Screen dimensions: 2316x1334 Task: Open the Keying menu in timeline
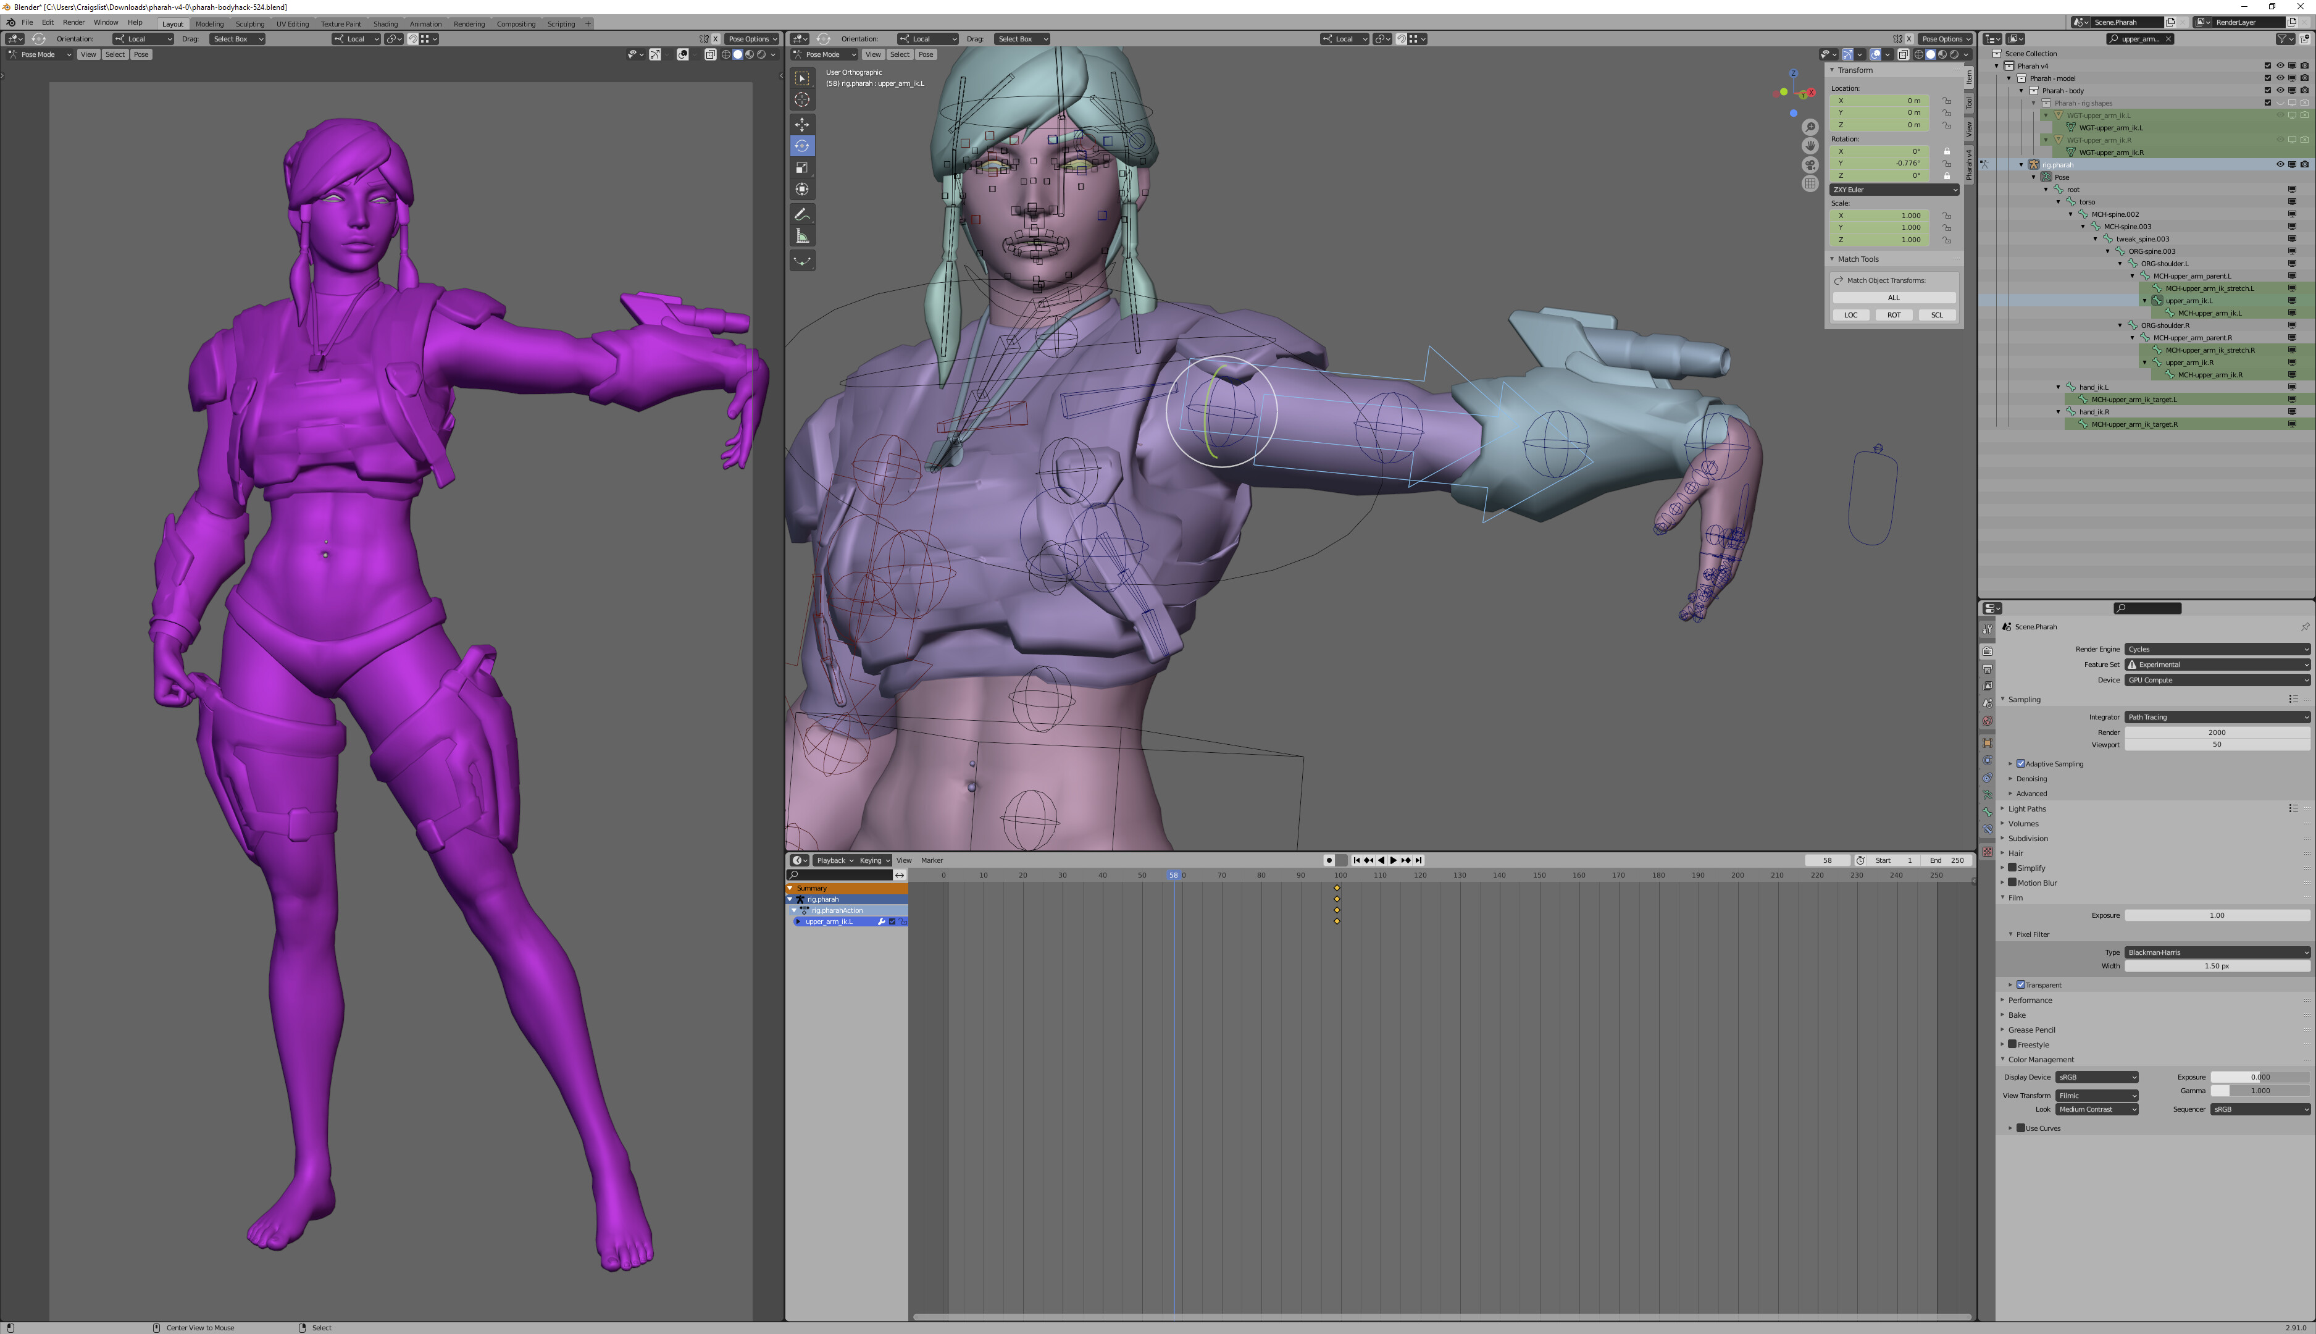tap(874, 860)
